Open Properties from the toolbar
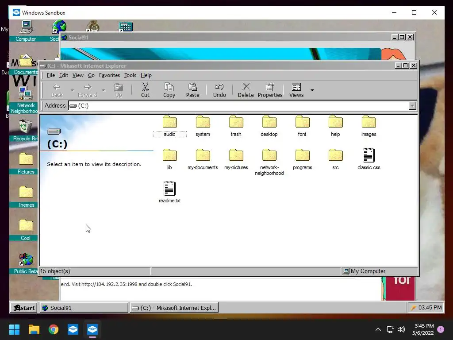This screenshot has height=340, width=453. 270,90
